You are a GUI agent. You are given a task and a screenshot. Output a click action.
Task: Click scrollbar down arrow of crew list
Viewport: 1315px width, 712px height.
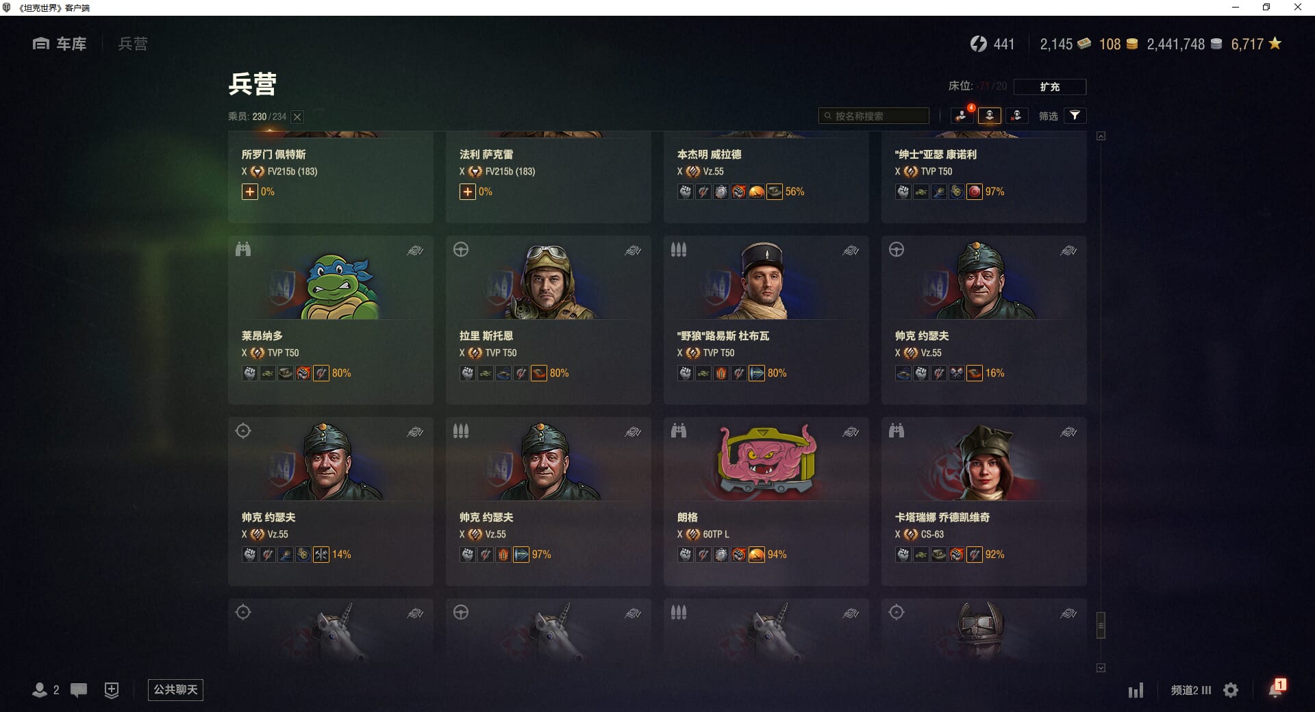1101,667
